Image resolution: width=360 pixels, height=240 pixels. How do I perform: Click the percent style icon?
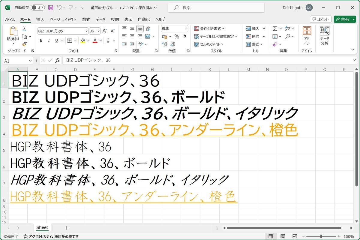pyautogui.click(x=177, y=37)
